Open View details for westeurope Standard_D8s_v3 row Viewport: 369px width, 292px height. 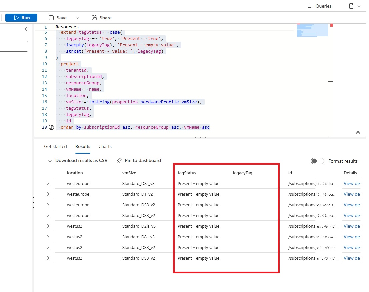click(352, 183)
